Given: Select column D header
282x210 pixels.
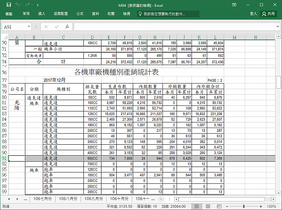Looking at the screenshot, I should tap(92, 37).
